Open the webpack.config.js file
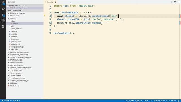 pos(18,47)
